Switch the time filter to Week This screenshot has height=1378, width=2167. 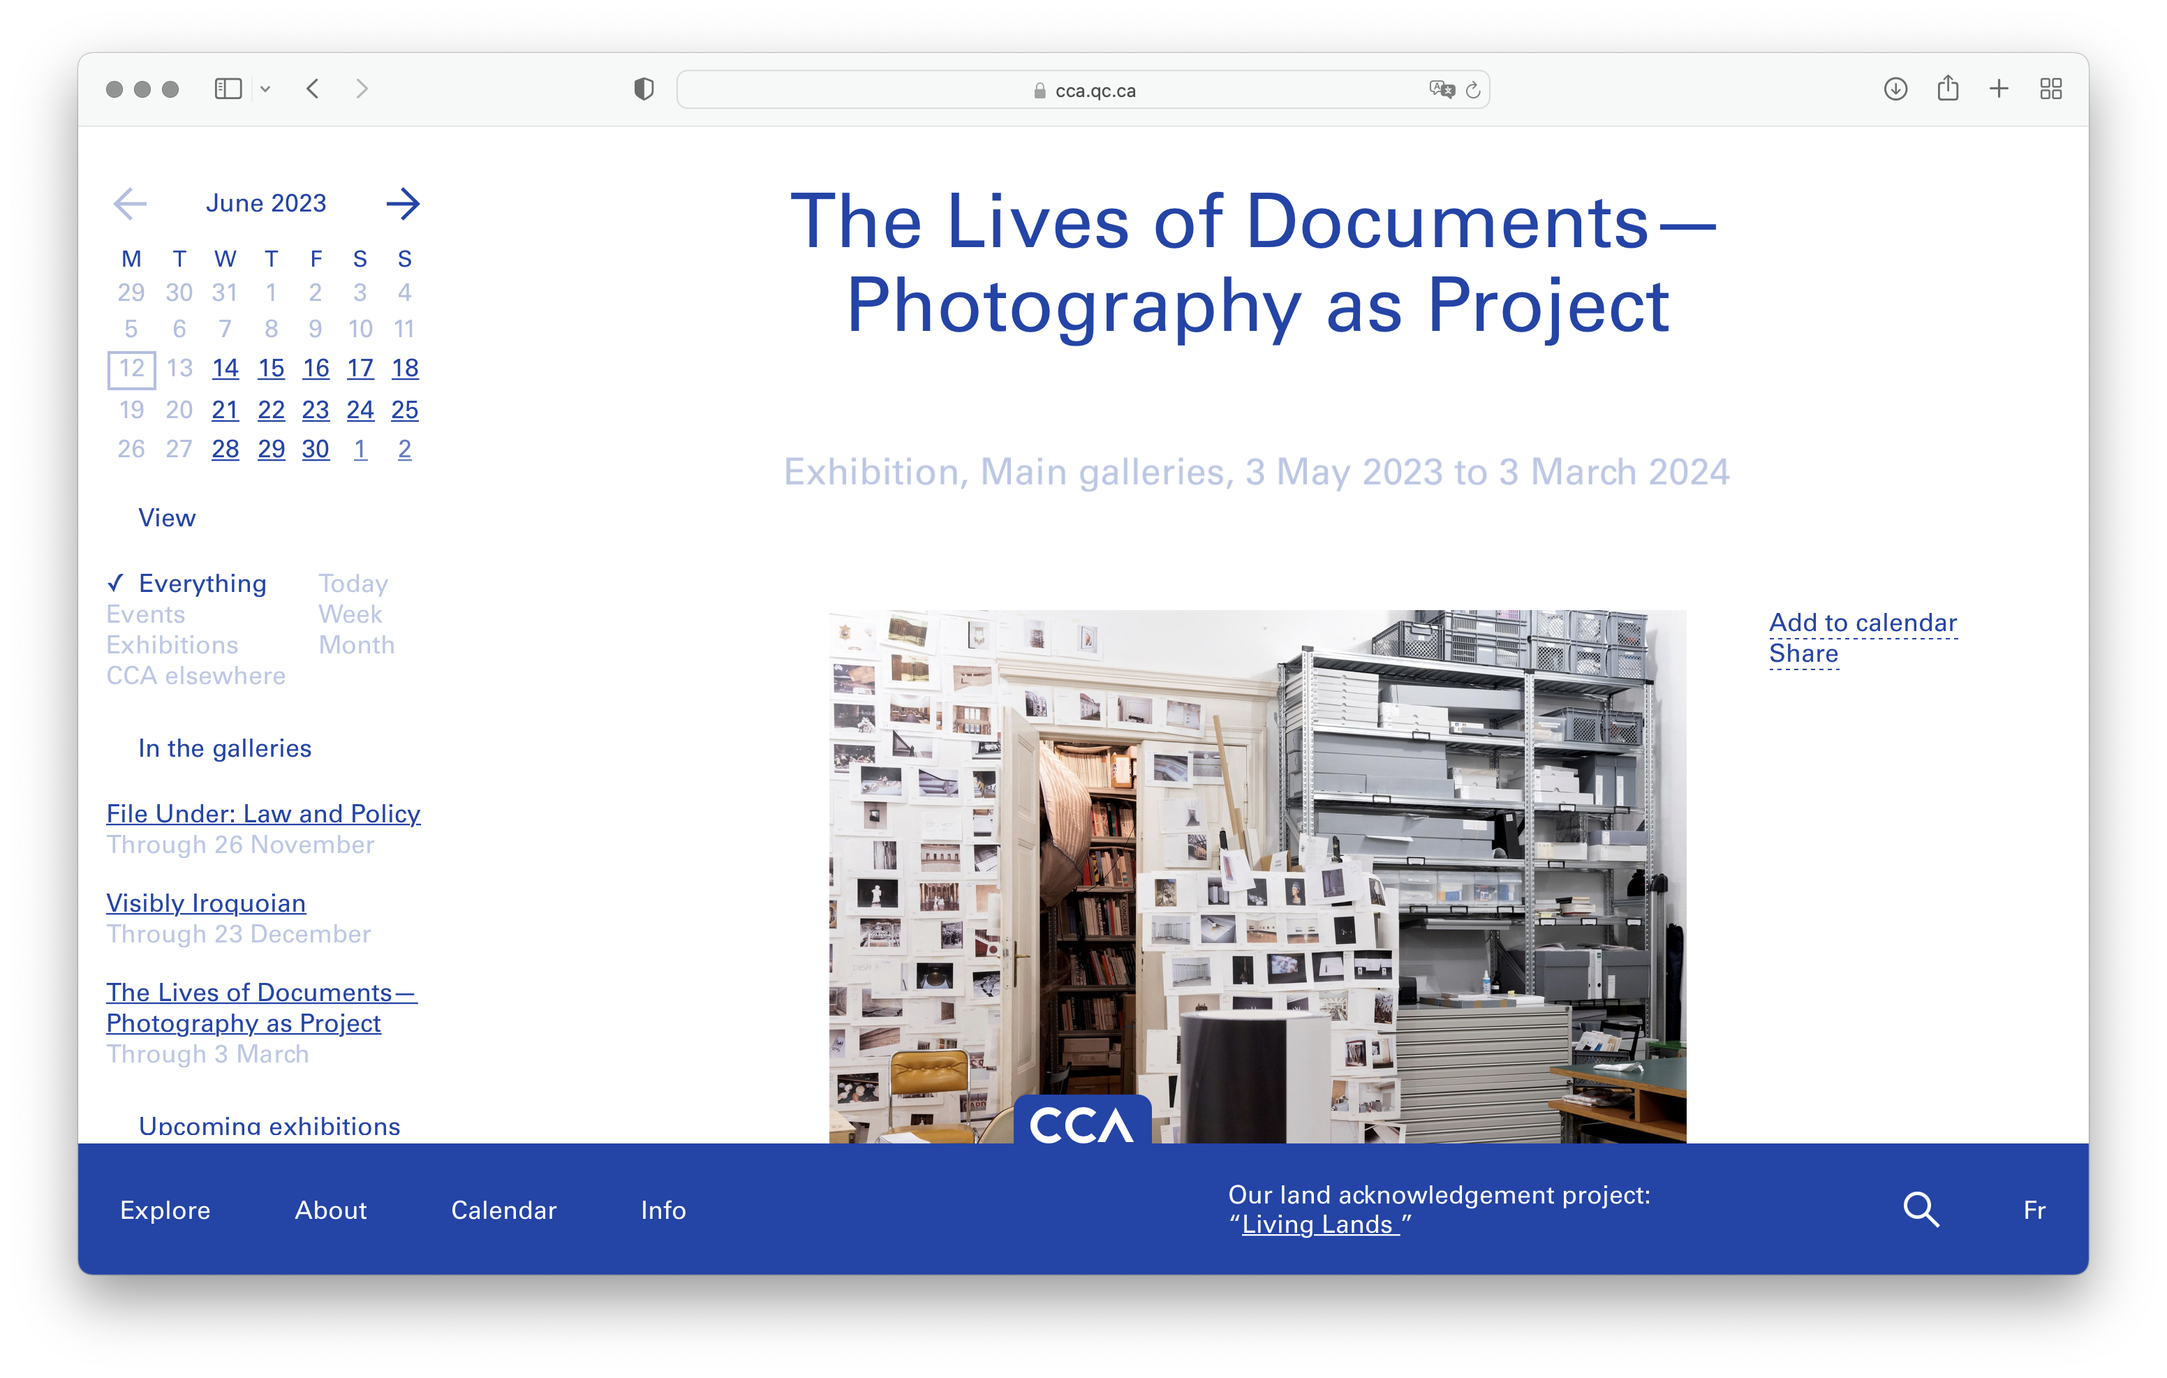(350, 615)
